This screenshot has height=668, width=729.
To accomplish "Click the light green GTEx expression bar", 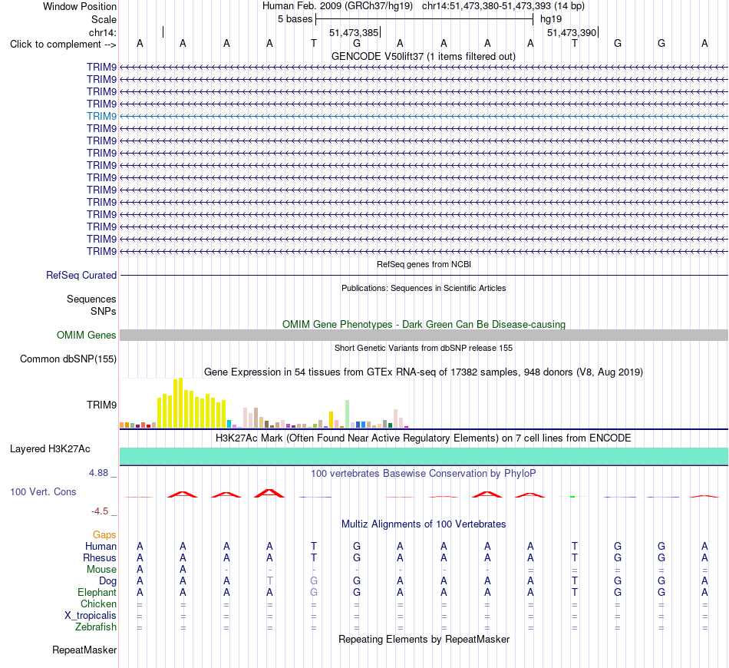I will pyautogui.click(x=347, y=414).
